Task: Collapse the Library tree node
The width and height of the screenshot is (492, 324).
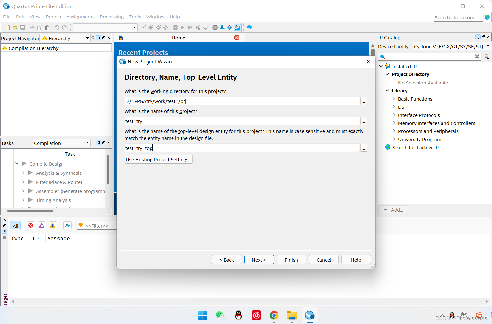Action: coord(387,91)
